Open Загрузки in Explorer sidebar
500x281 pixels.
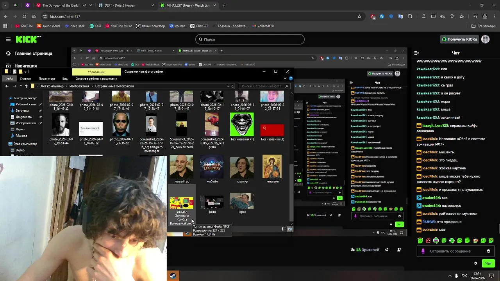(x=22, y=110)
